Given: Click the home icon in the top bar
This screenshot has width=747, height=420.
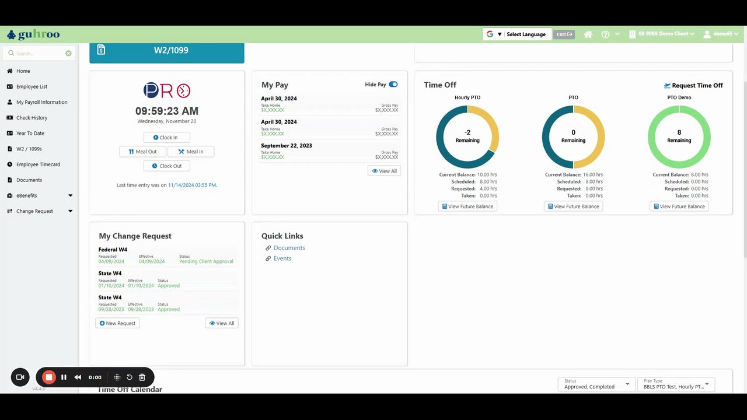Looking at the screenshot, I should tap(588, 34).
